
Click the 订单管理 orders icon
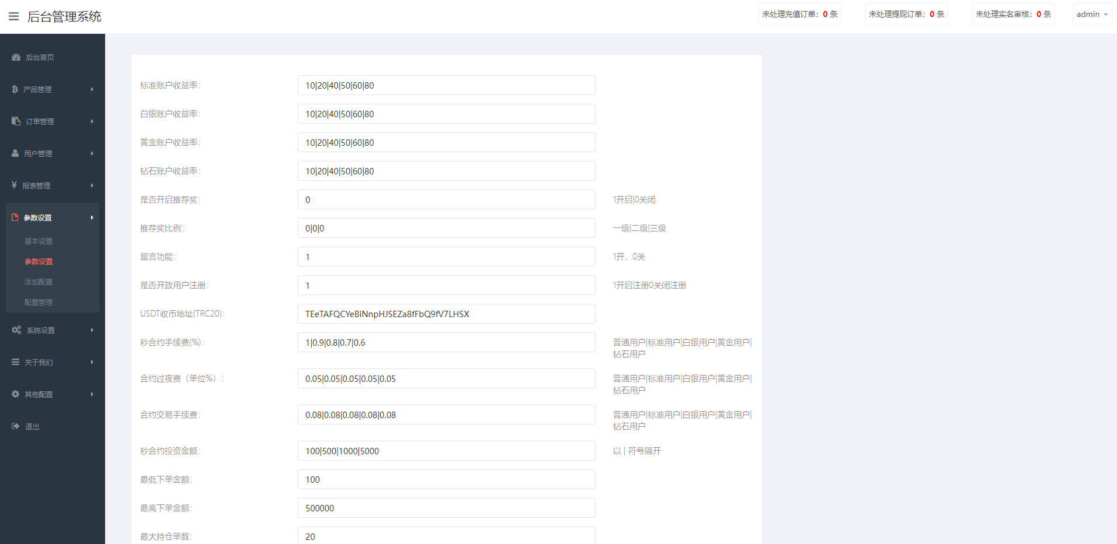tap(15, 121)
